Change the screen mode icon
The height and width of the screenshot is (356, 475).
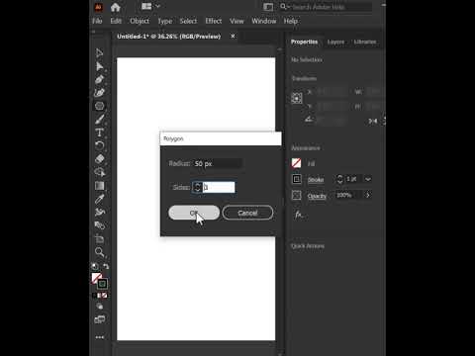(x=100, y=319)
